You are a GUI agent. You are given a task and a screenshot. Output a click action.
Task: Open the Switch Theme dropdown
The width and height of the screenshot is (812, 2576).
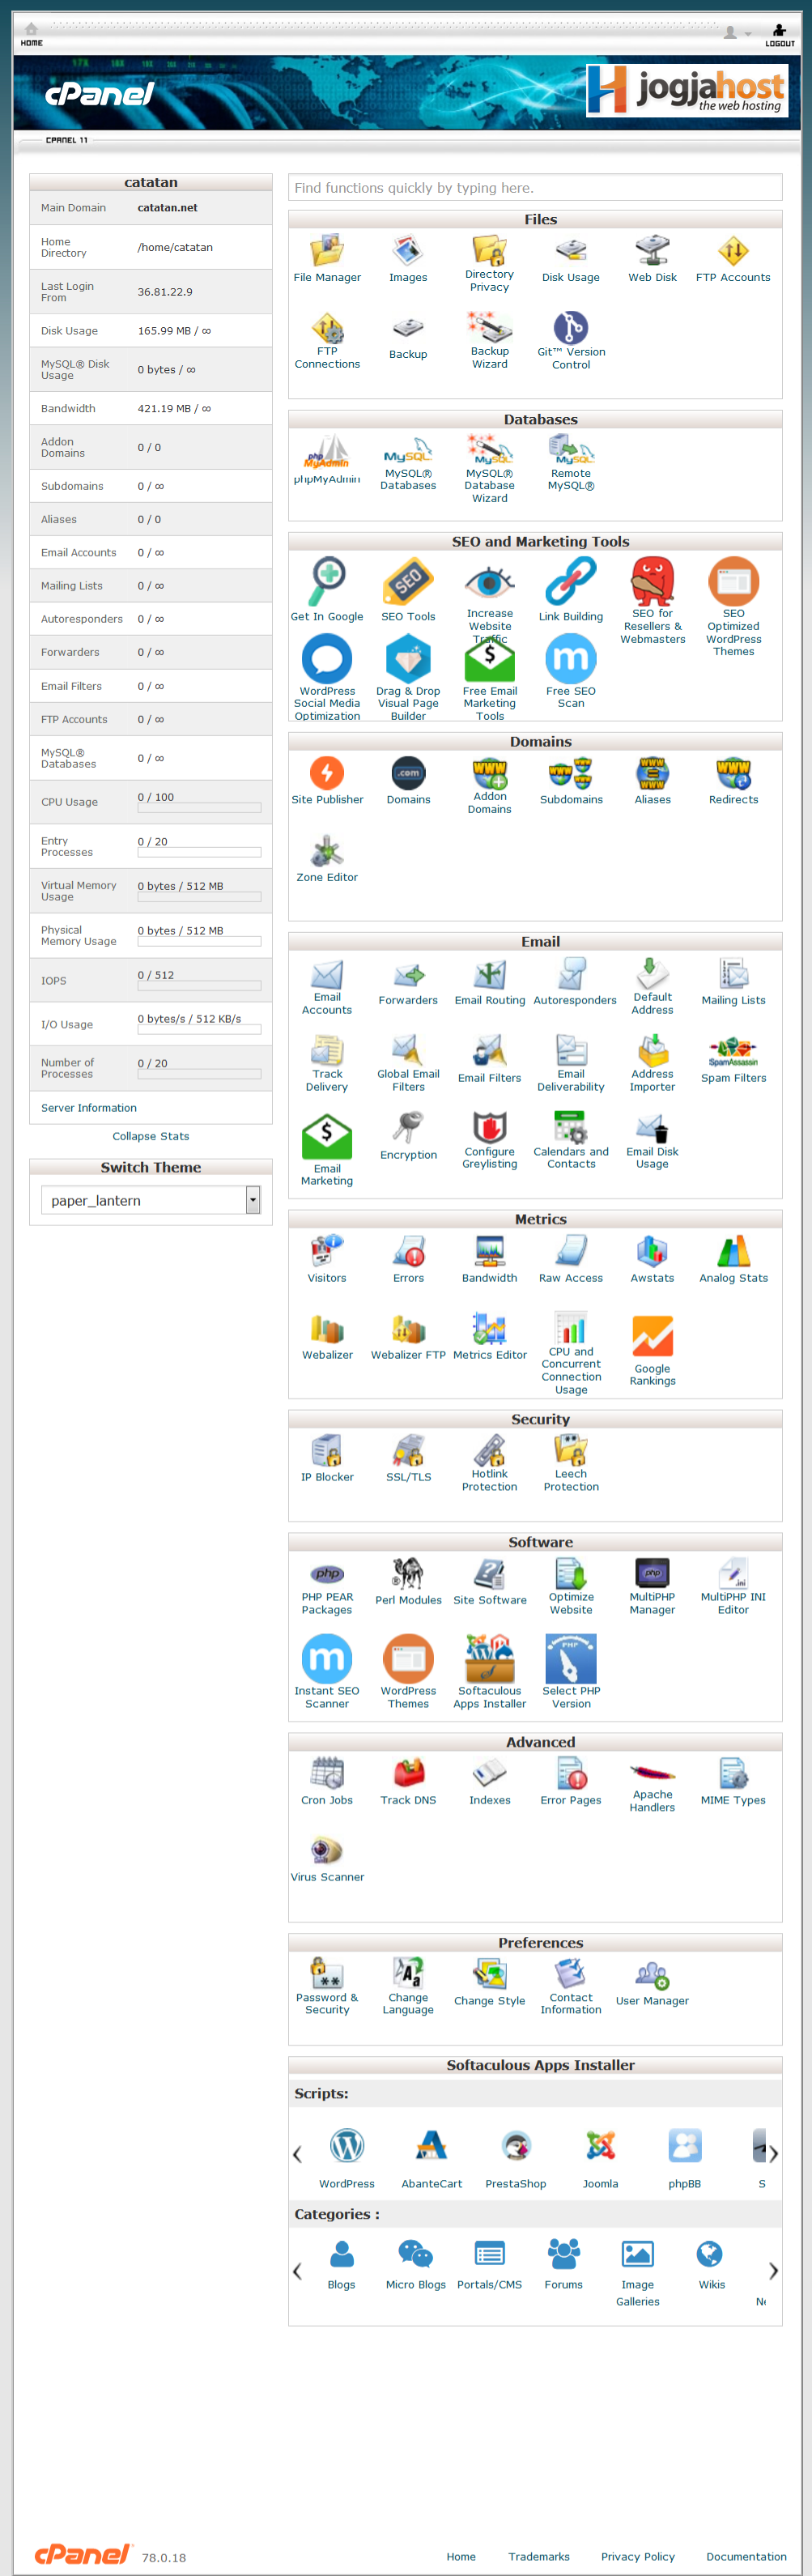coord(252,1200)
